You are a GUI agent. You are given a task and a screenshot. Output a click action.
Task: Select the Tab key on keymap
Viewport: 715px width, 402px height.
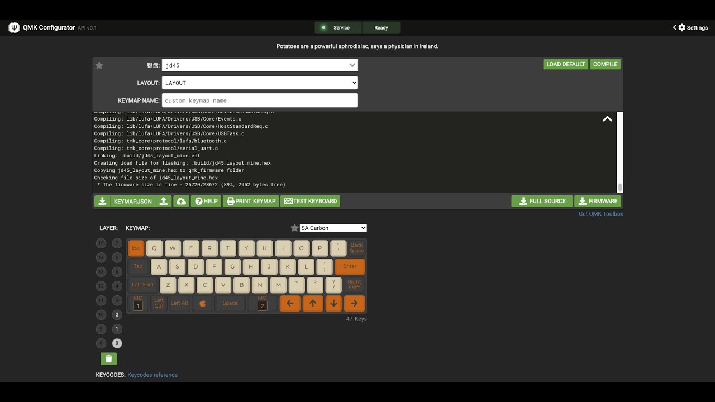pos(138,266)
